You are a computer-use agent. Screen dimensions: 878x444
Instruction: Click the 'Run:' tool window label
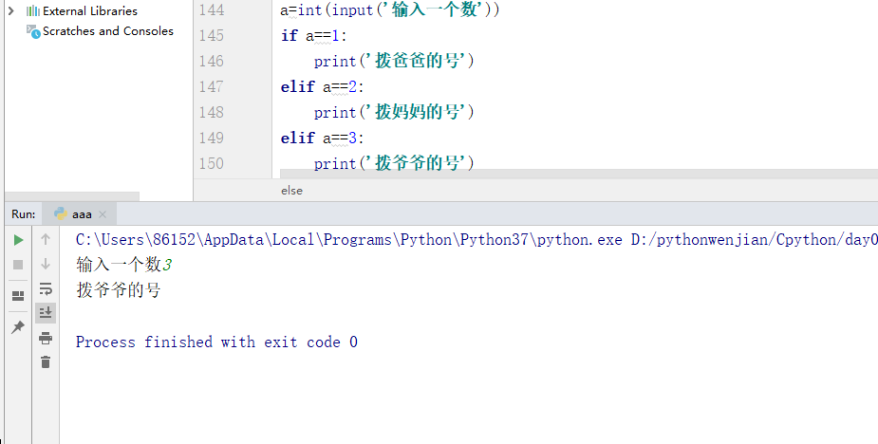coord(23,213)
